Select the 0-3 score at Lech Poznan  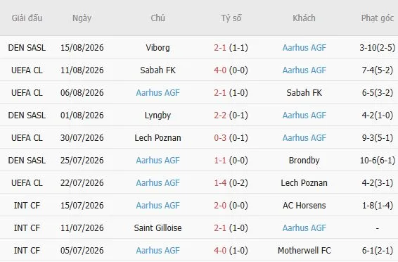pyautogui.click(x=220, y=138)
